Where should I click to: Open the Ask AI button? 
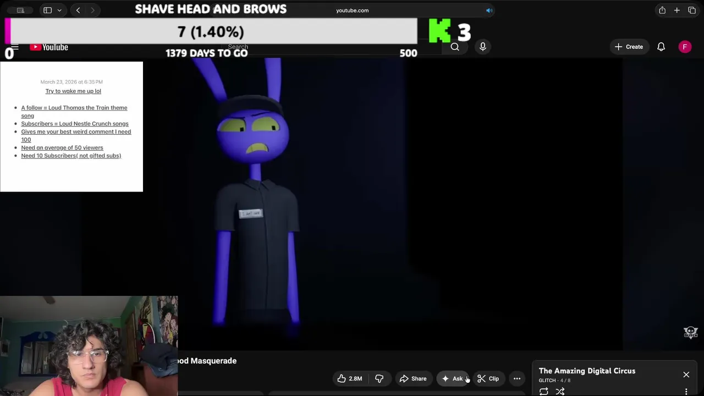[453, 378]
